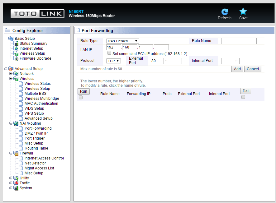Click the LAN IP first octet field 192

[114, 47]
